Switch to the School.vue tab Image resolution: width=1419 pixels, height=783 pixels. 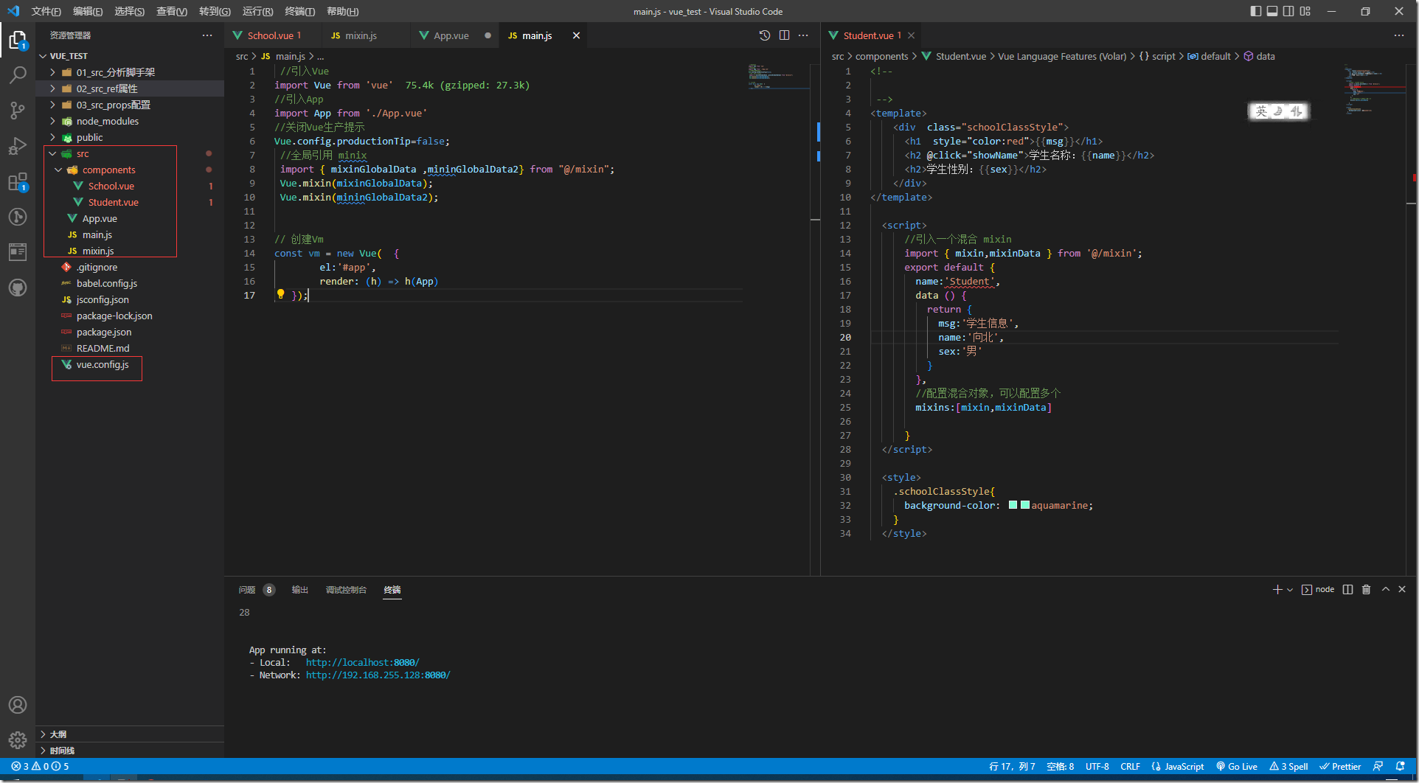pyautogui.click(x=274, y=35)
